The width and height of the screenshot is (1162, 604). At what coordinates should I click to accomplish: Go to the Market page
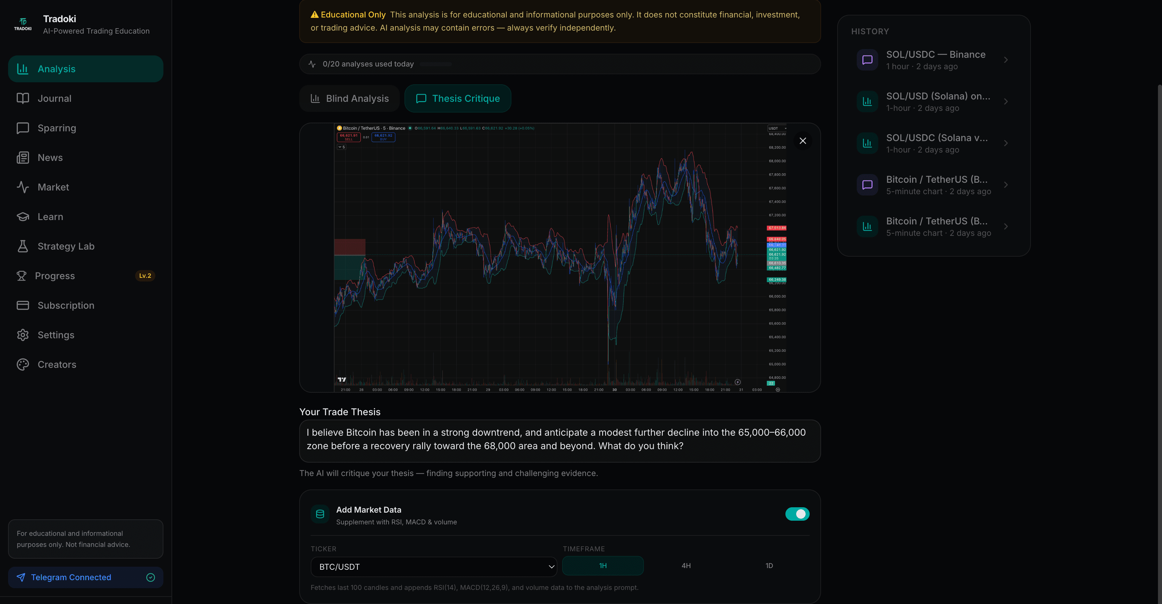pyautogui.click(x=85, y=187)
